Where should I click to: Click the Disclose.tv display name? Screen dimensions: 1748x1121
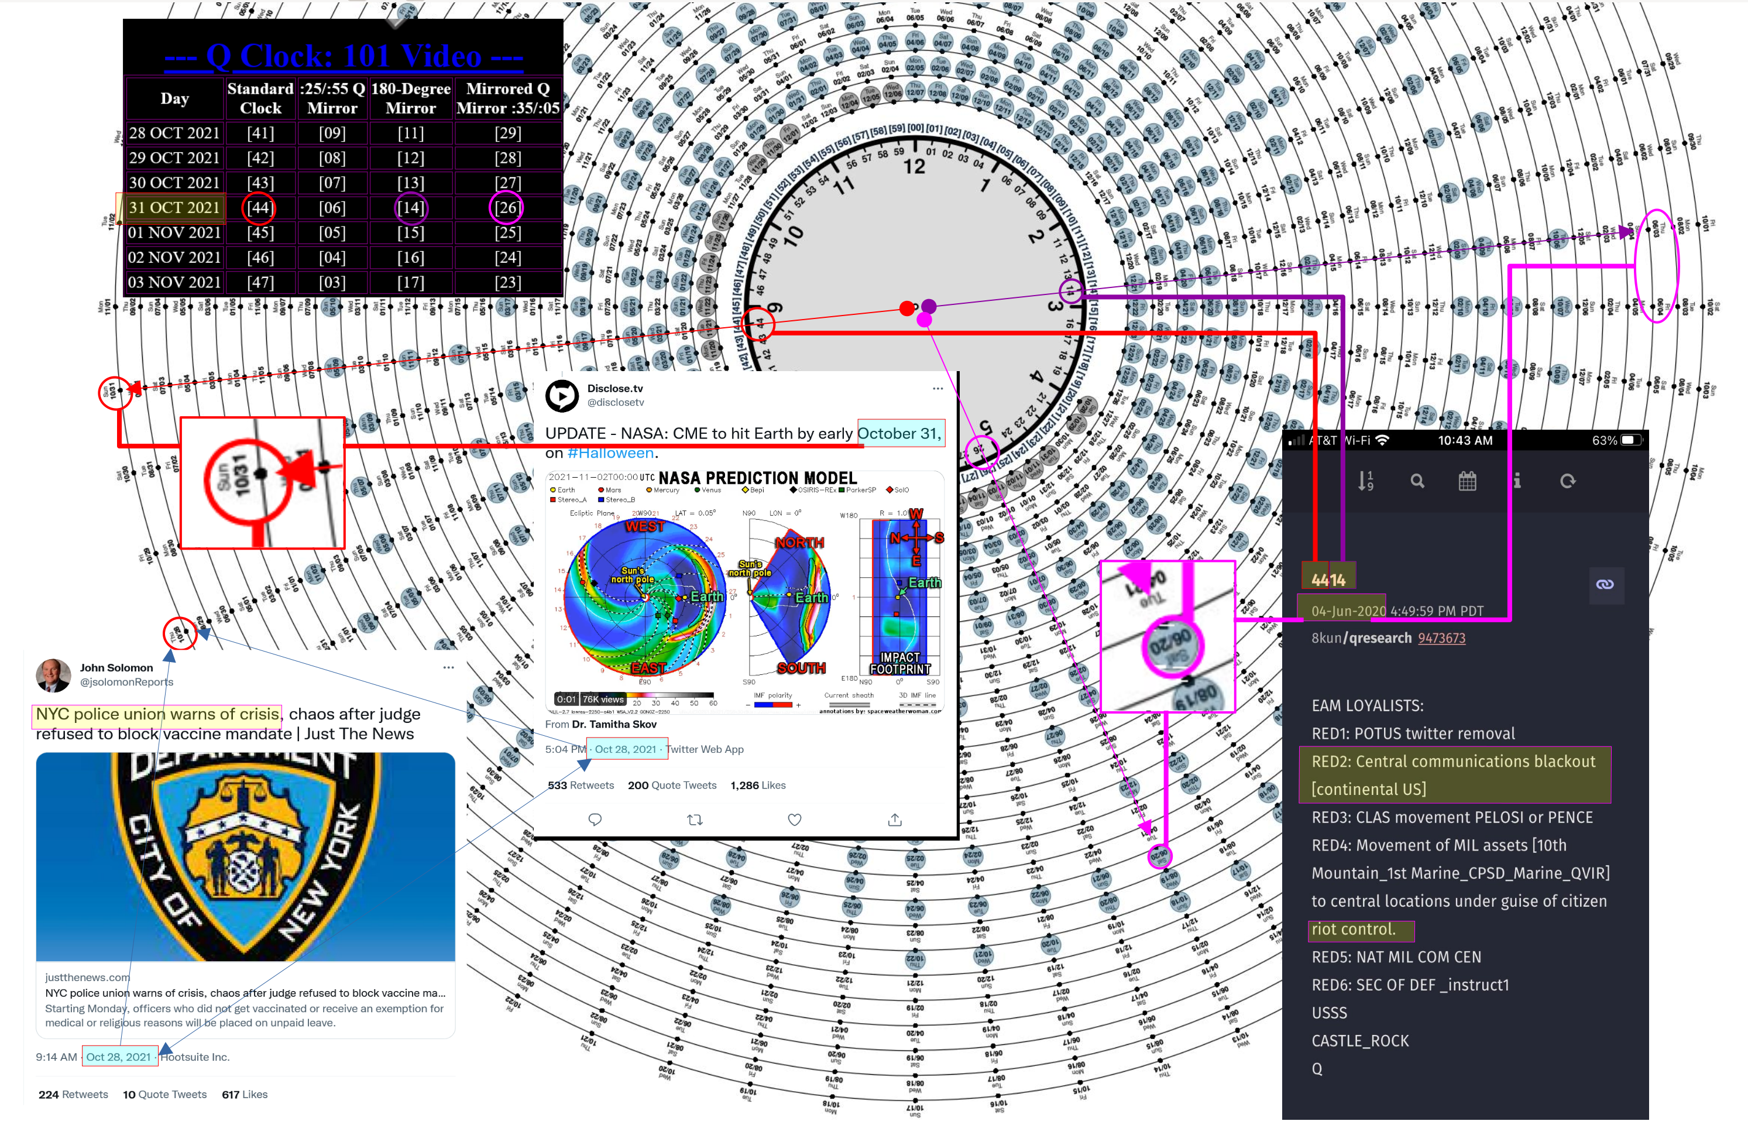click(615, 389)
